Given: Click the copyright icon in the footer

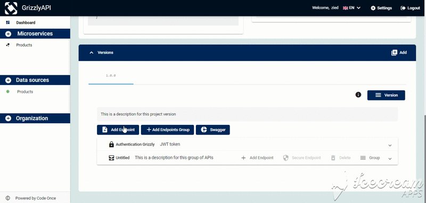Looking at the screenshot, I should pyautogui.click(x=7, y=198).
